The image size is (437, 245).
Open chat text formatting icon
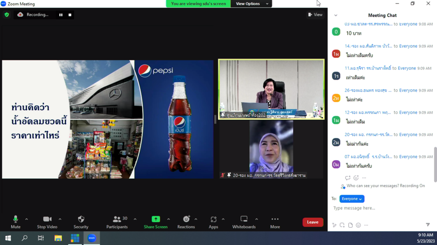[334, 225]
